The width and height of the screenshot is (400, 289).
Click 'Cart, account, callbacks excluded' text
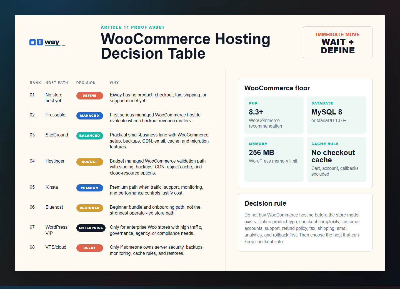(x=335, y=171)
